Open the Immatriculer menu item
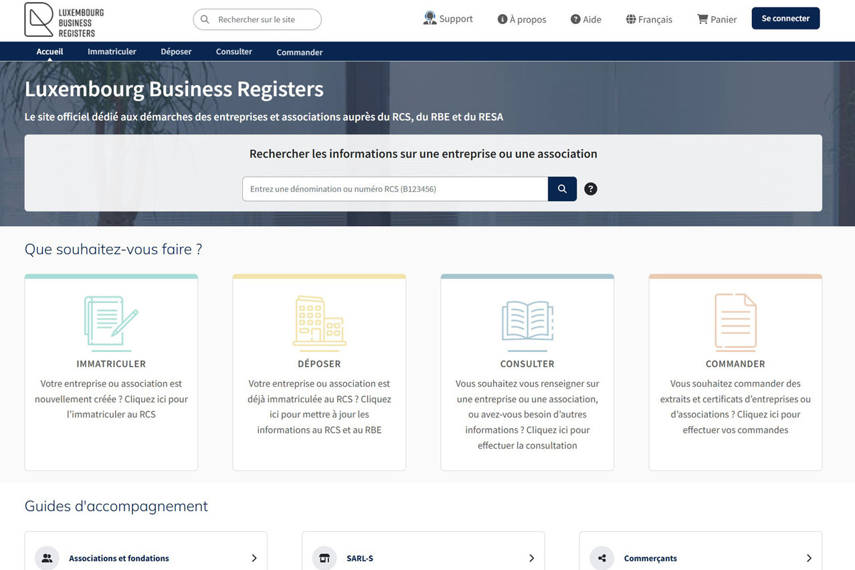 pyautogui.click(x=112, y=51)
